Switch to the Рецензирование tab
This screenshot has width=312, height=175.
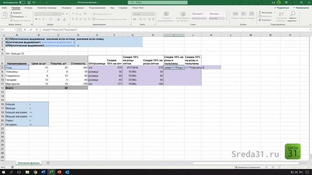pos(97,8)
